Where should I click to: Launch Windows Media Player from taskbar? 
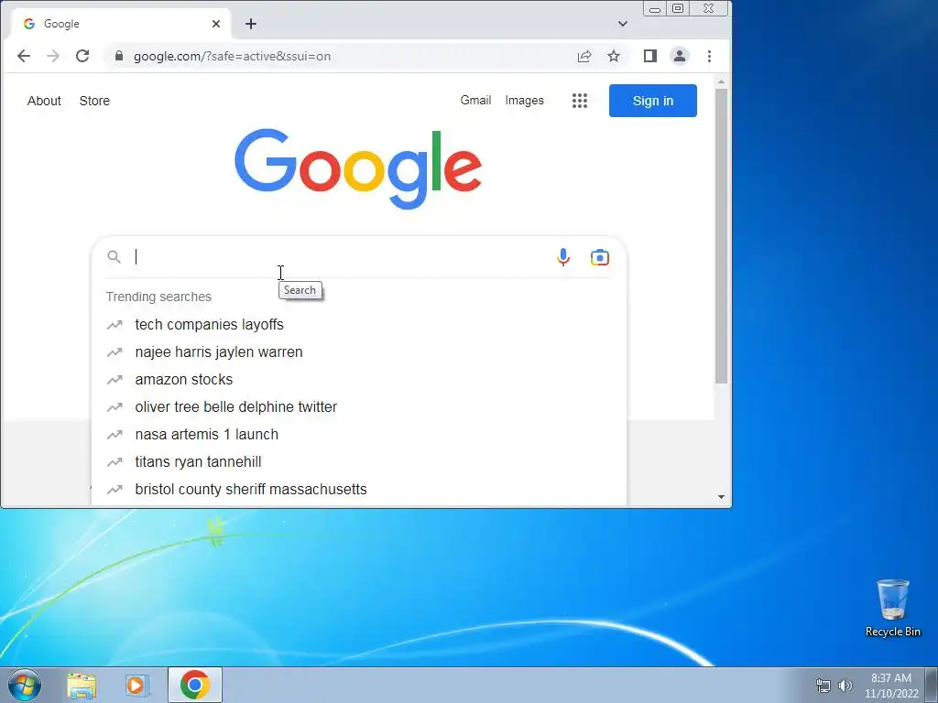pyautogui.click(x=136, y=686)
